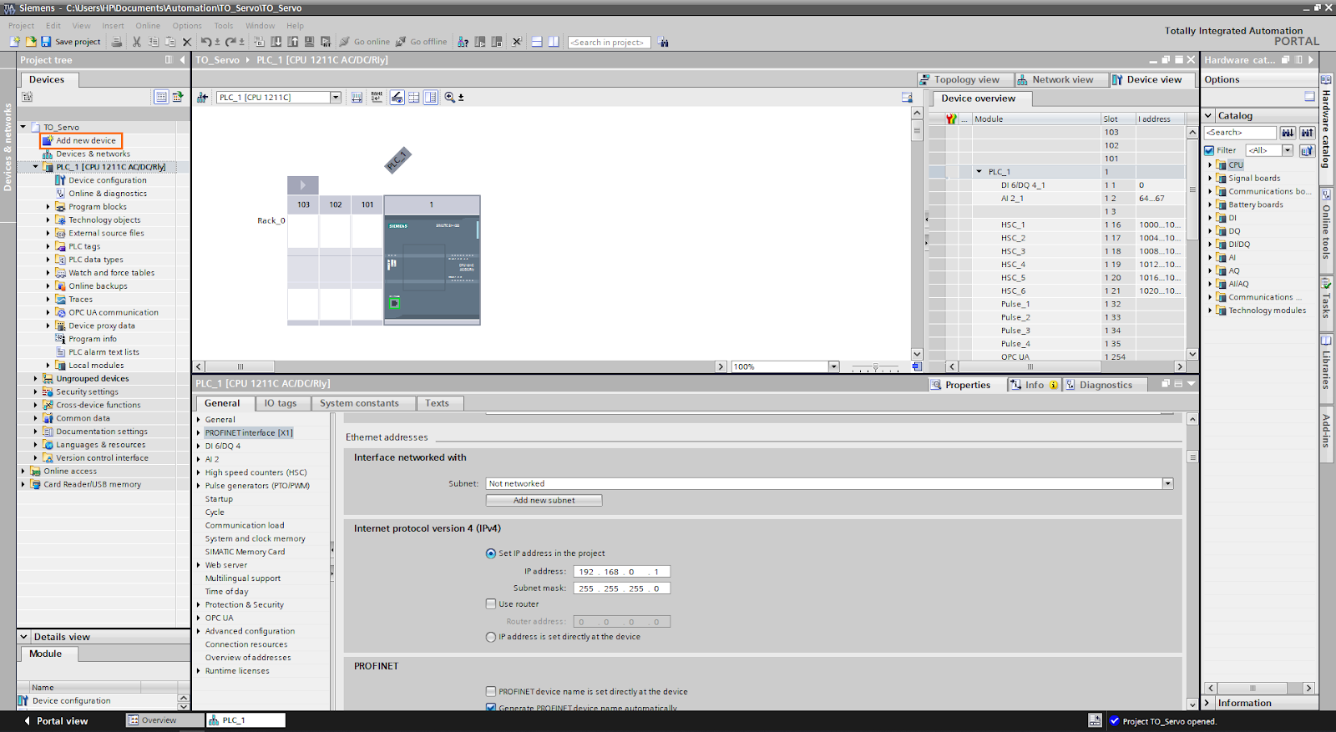
Task: Click the Open project folder icon
Action: (x=30, y=41)
